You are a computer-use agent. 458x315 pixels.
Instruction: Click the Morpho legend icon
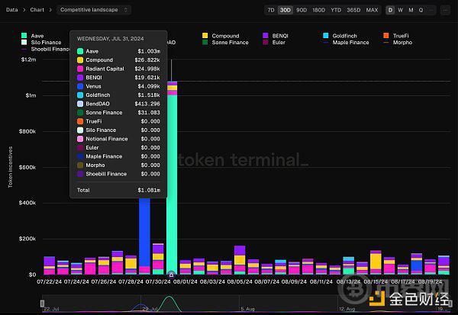coord(387,43)
